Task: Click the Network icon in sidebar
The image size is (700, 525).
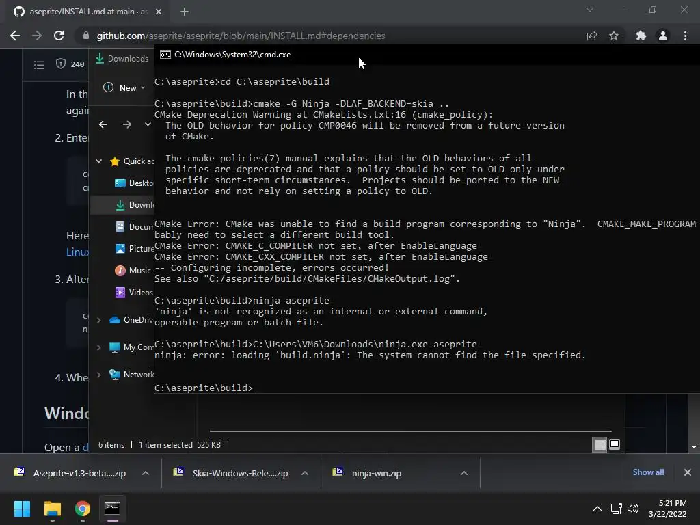Action: [x=115, y=375]
